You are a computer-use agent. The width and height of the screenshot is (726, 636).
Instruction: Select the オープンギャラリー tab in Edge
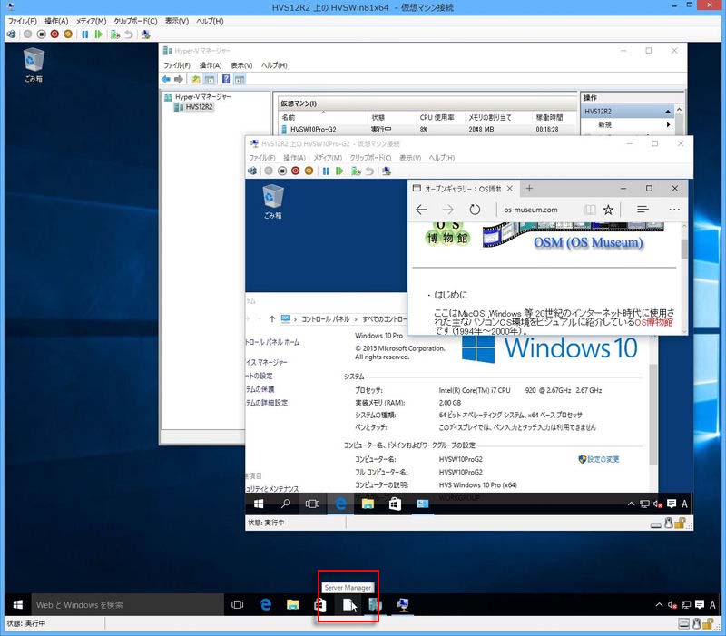tap(463, 189)
